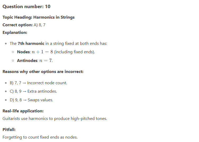
Task: Click the Guitarists use harmonics sentence
Action: [x=55, y=119]
